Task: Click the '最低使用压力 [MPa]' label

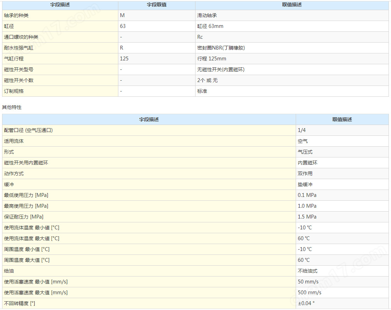Action: pyautogui.click(x=149, y=195)
